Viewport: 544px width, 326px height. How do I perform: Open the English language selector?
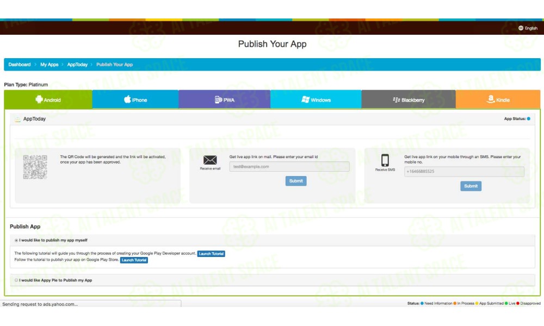coord(528,28)
